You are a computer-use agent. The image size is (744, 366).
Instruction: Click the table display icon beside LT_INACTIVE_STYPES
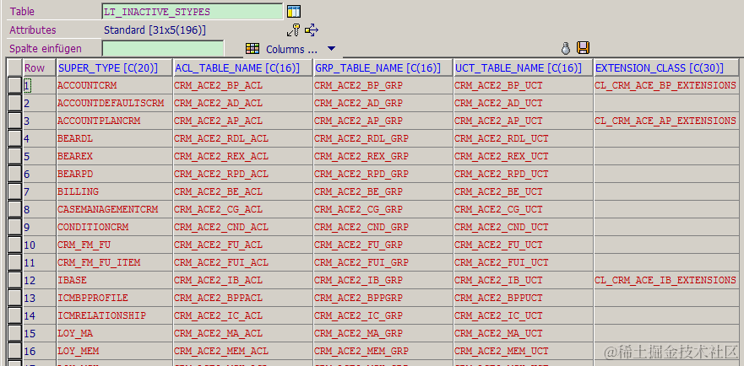pyautogui.click(x=294, y=11)
